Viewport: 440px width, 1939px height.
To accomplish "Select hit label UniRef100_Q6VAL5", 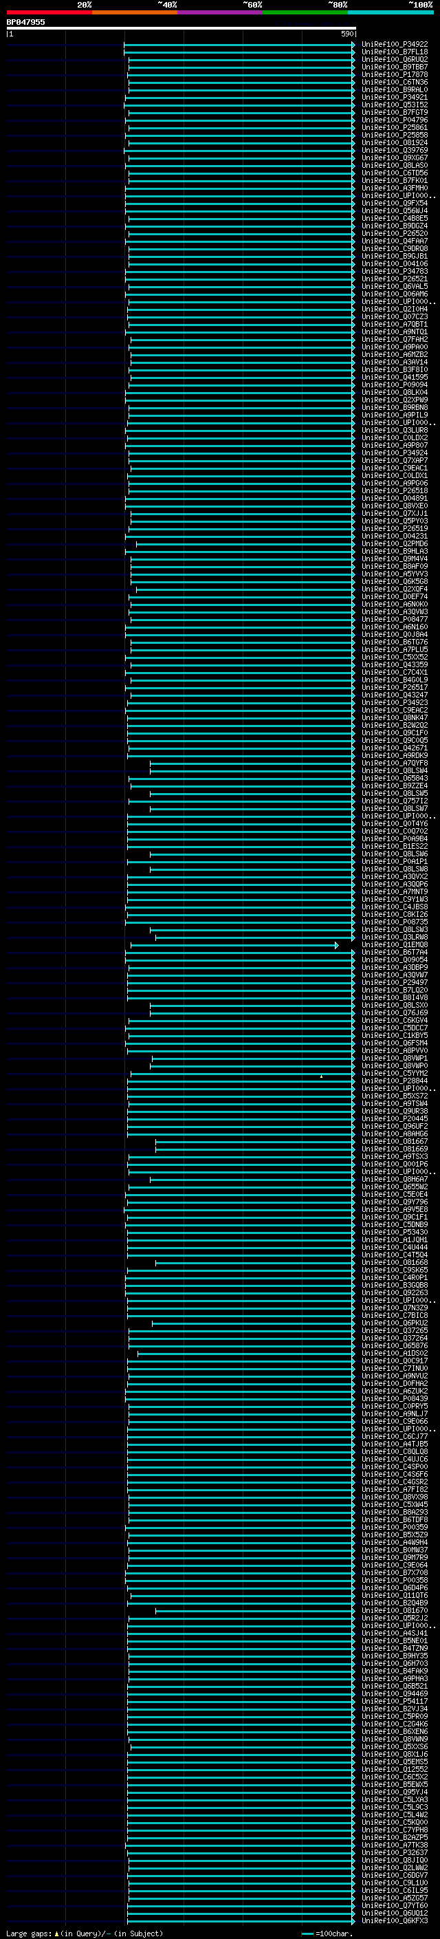I will 394,286.
